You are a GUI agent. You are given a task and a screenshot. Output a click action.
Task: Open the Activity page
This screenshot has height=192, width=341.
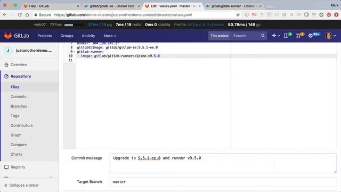[88, 36]
